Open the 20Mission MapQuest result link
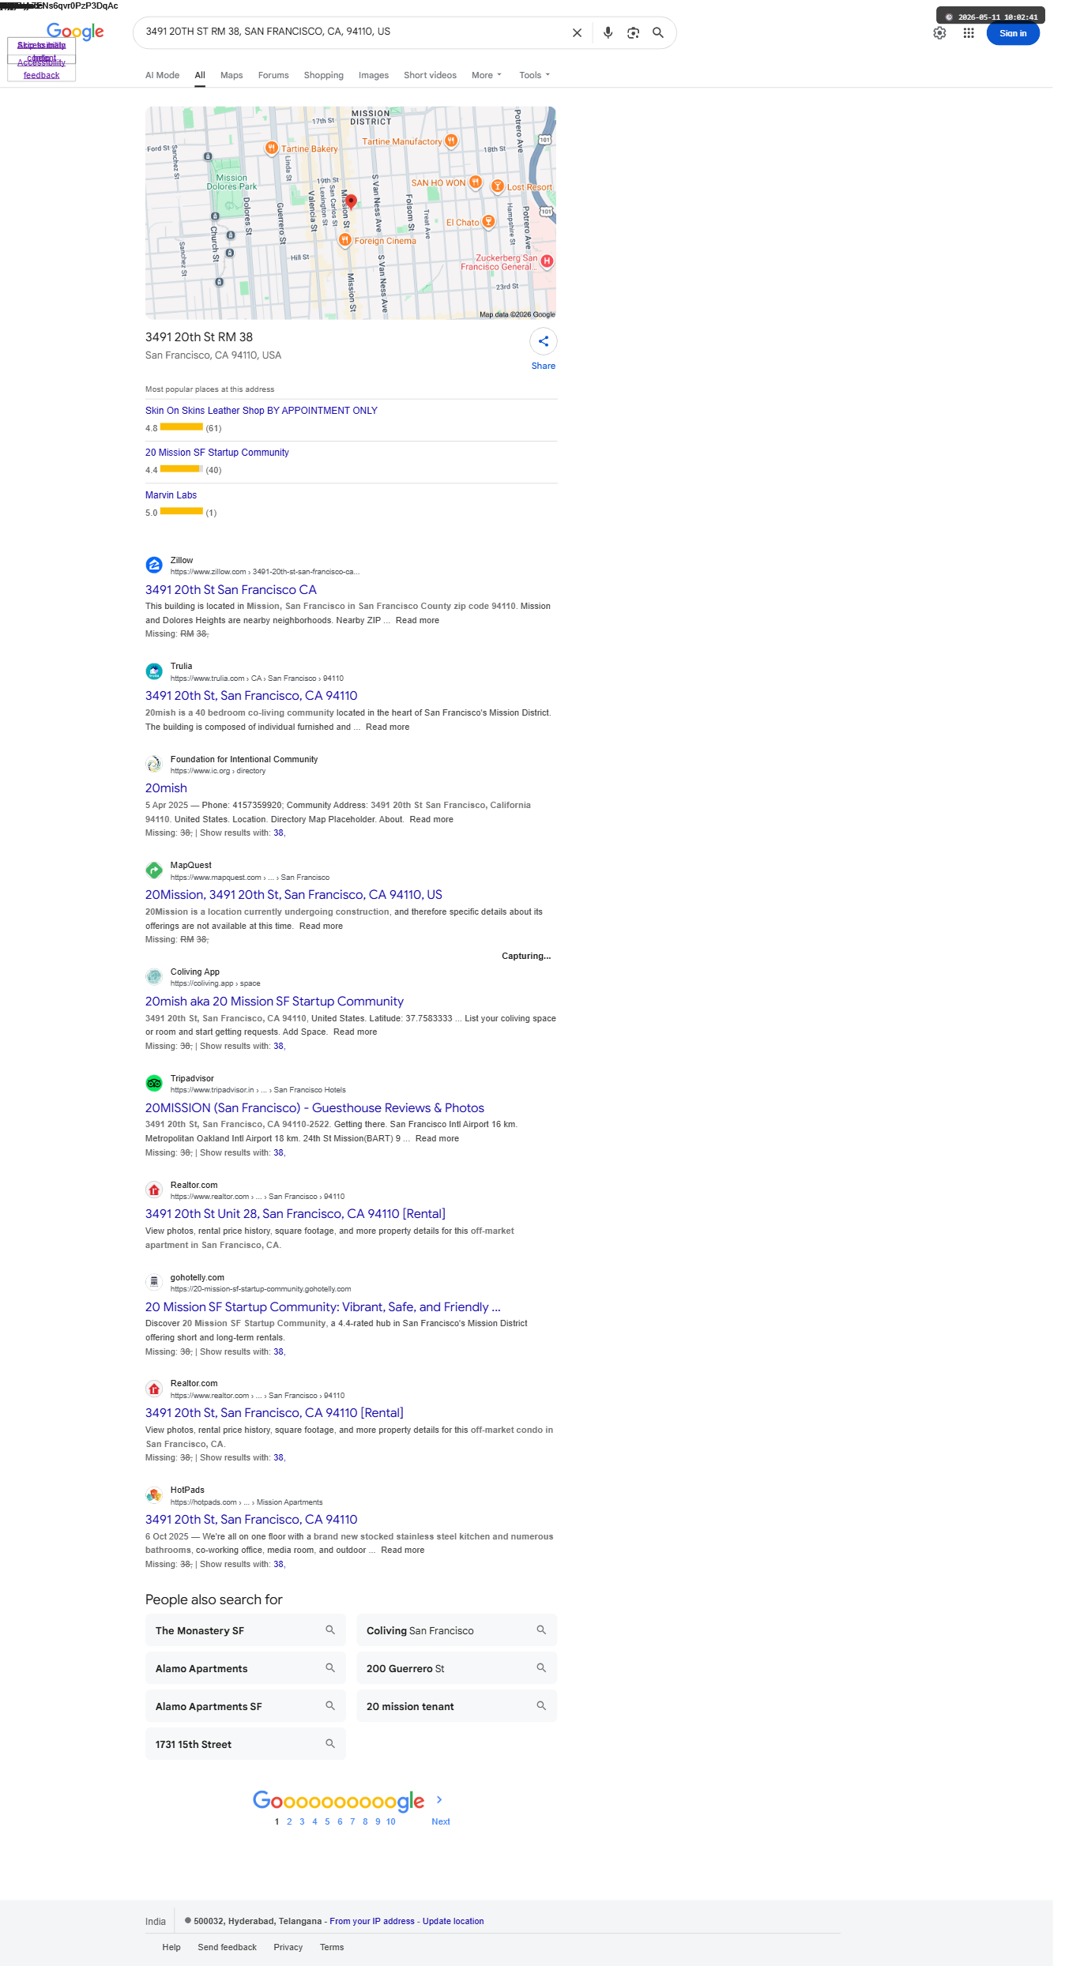The width and height of the screenshot is (1065, 1966). tap(294, 895)
